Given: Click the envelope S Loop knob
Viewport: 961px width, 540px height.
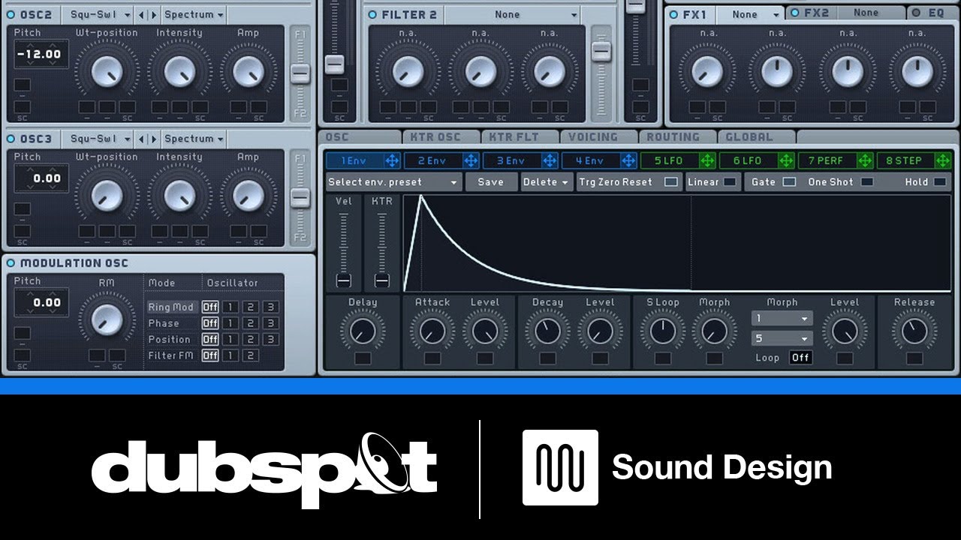Looking at the screenshot, I should [x=662, y=331].
